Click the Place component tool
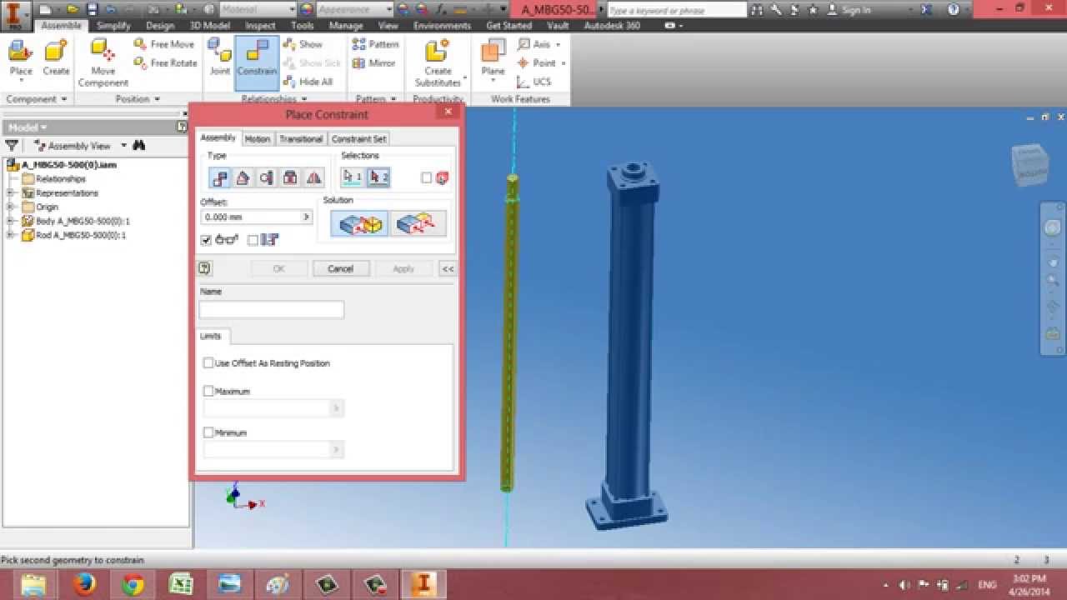 [21, 58]
